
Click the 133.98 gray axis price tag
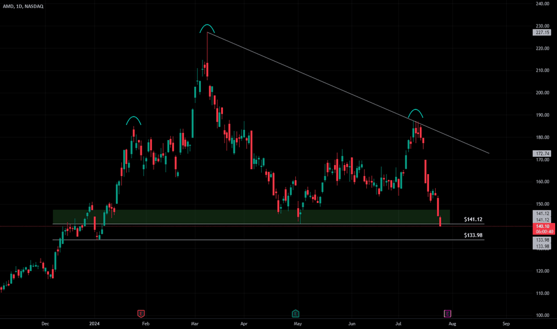tap(543, 240)
